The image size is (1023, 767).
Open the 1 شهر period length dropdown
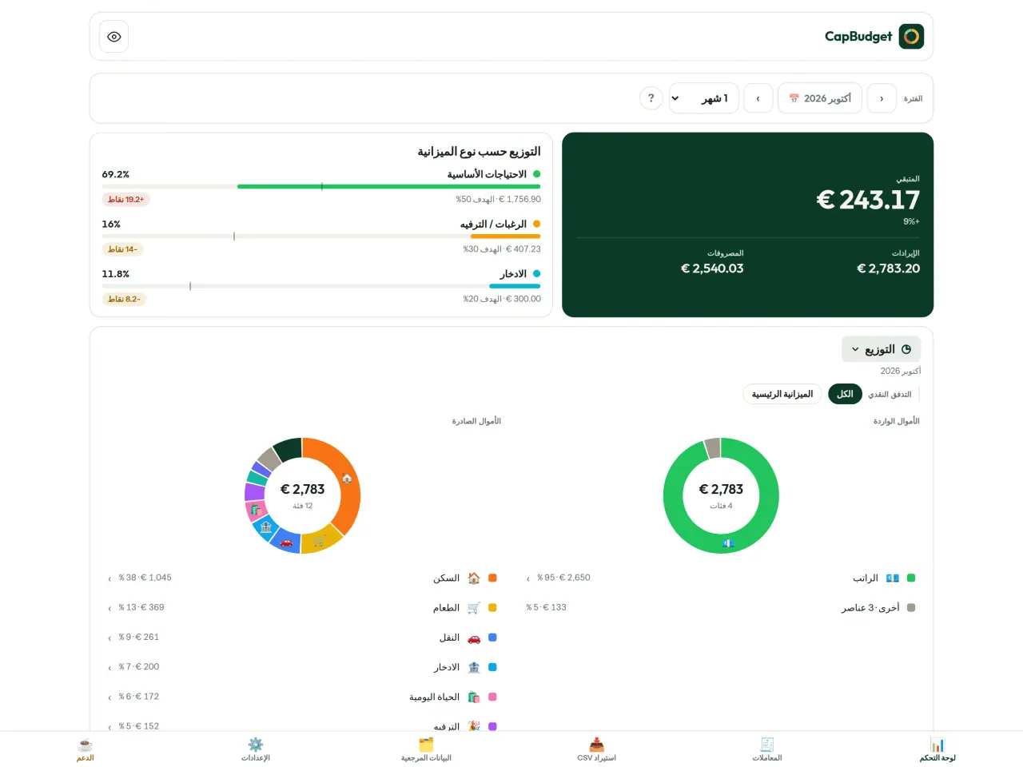(x=703, y=98)
